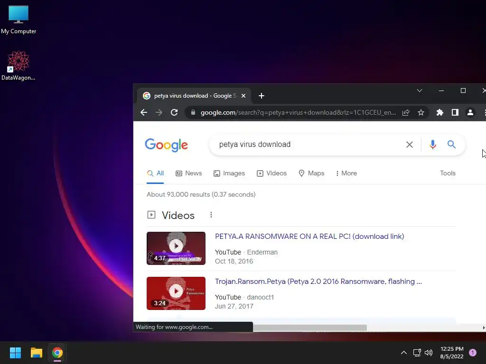Open File Explorer from the taskbar
Viewport: 486px width, 364px height.
pyautogui.click(x=36, y=353)
